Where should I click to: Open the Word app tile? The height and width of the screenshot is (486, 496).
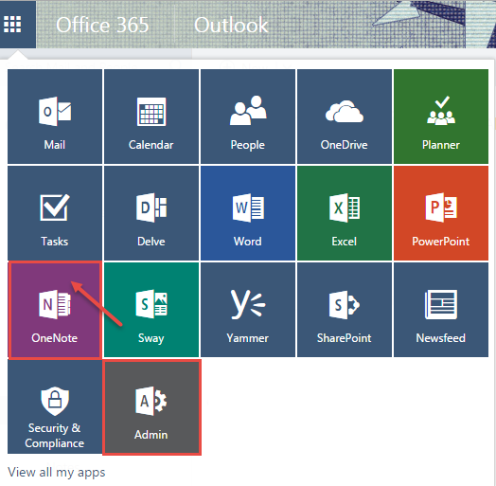click(x=248, y=213)
